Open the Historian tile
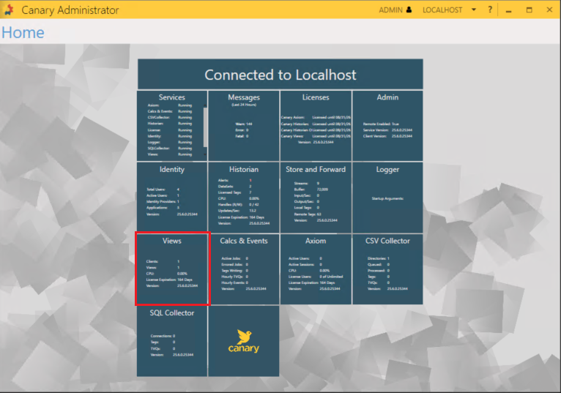561x393 pixels. click(244, 197)
